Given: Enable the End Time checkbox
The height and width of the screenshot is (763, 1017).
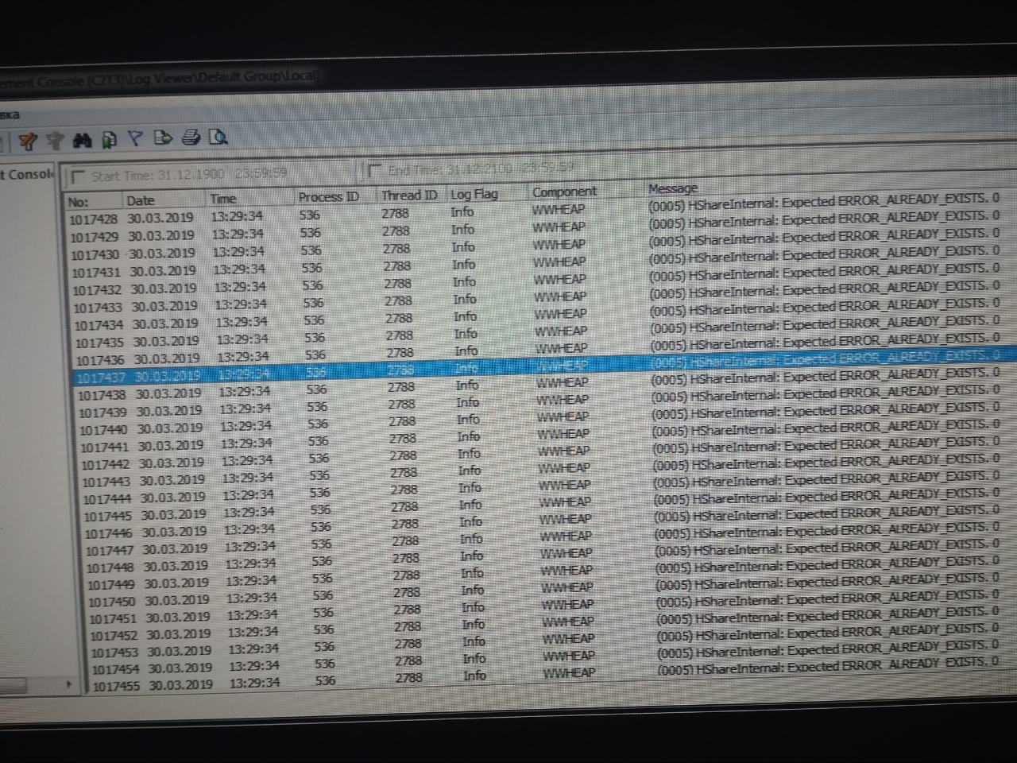Looking at the screenshot, I should (374, 170).
